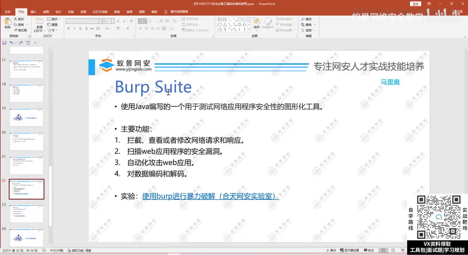The height and width of the screenshot is (255, 468).
Task: Click the Tell Me lightbulb search (操作说明搜索)
Action: coord(176,12)
